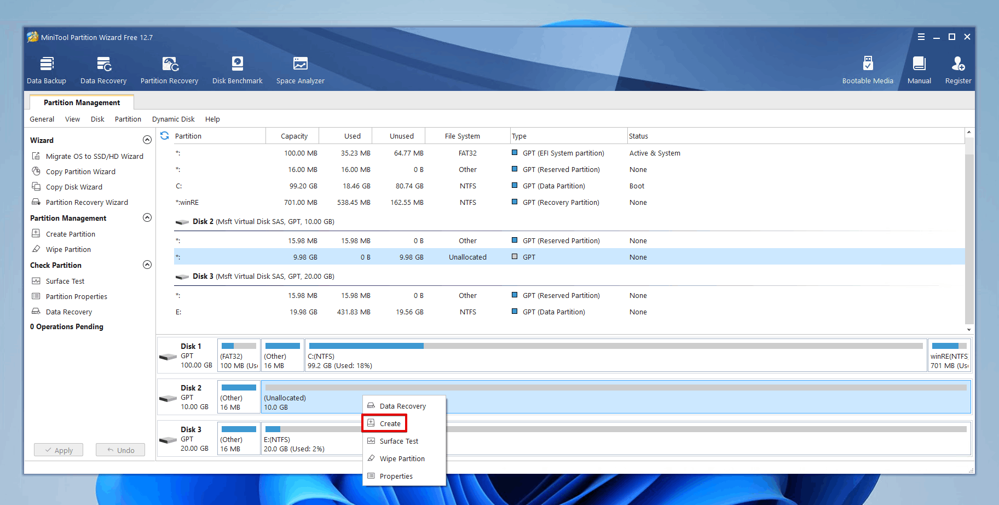The image size is (999, 505).
Task: Open the Disk menu
Action: tap(97, 119)
